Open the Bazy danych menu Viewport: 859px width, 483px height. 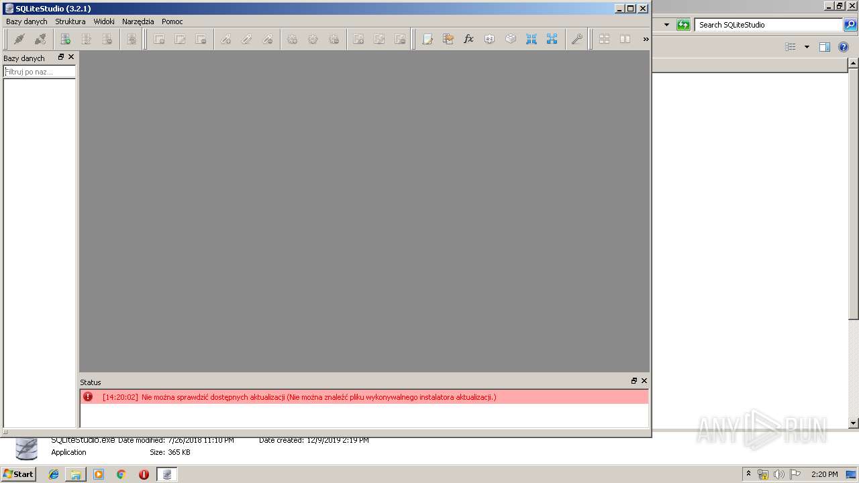pos(27,21)
